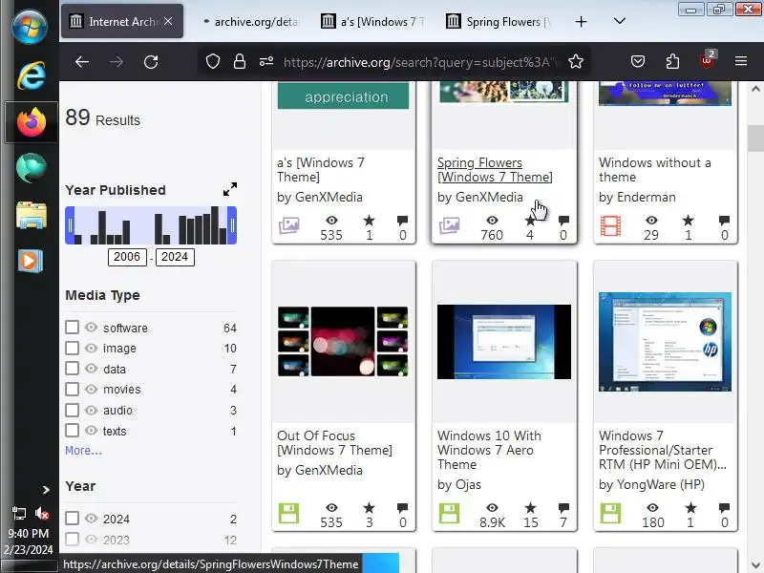The image size is (764, 573).
Task: Grab the right handle of the year histogram slider
Action: pyautogui.click(x=232, y=225)
